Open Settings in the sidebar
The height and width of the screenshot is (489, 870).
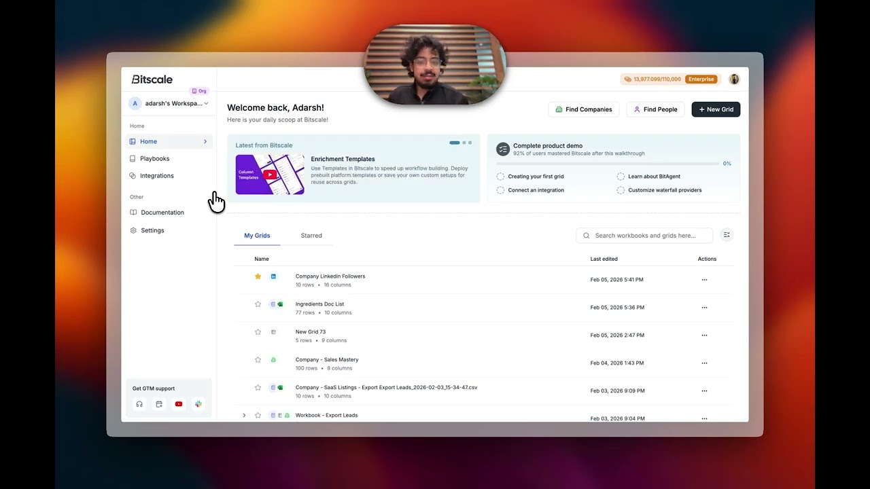click(x=152, y=230)
